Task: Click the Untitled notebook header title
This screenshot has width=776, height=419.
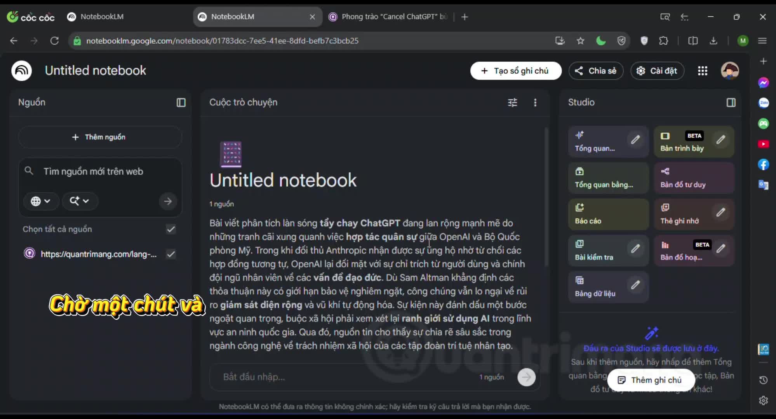Action: 96,71
